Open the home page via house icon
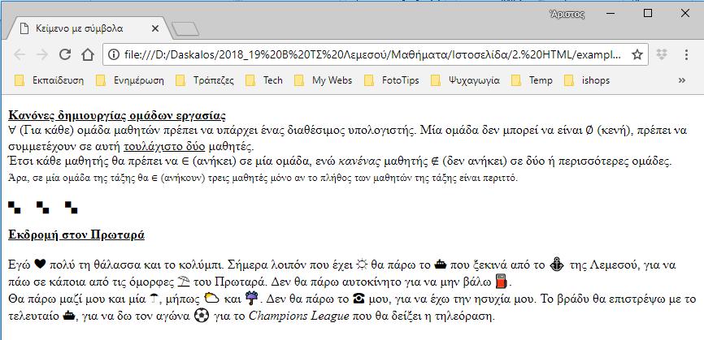The height and width of the screenshot is (340, 704). (x=88, y=54)
